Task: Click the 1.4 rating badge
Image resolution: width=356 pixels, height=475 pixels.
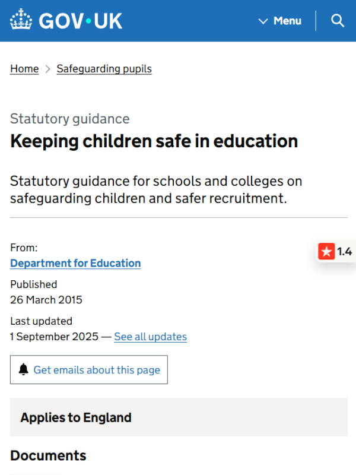Action: pos(336,251)
